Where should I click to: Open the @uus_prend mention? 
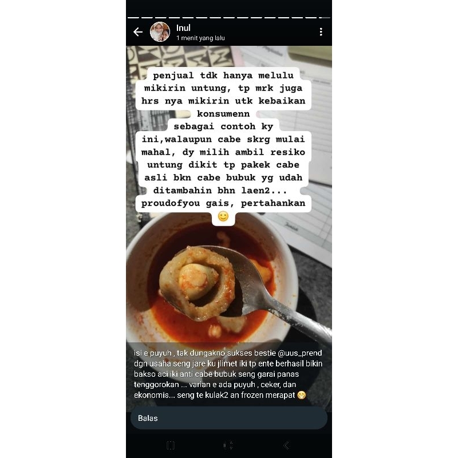[299, 353]
